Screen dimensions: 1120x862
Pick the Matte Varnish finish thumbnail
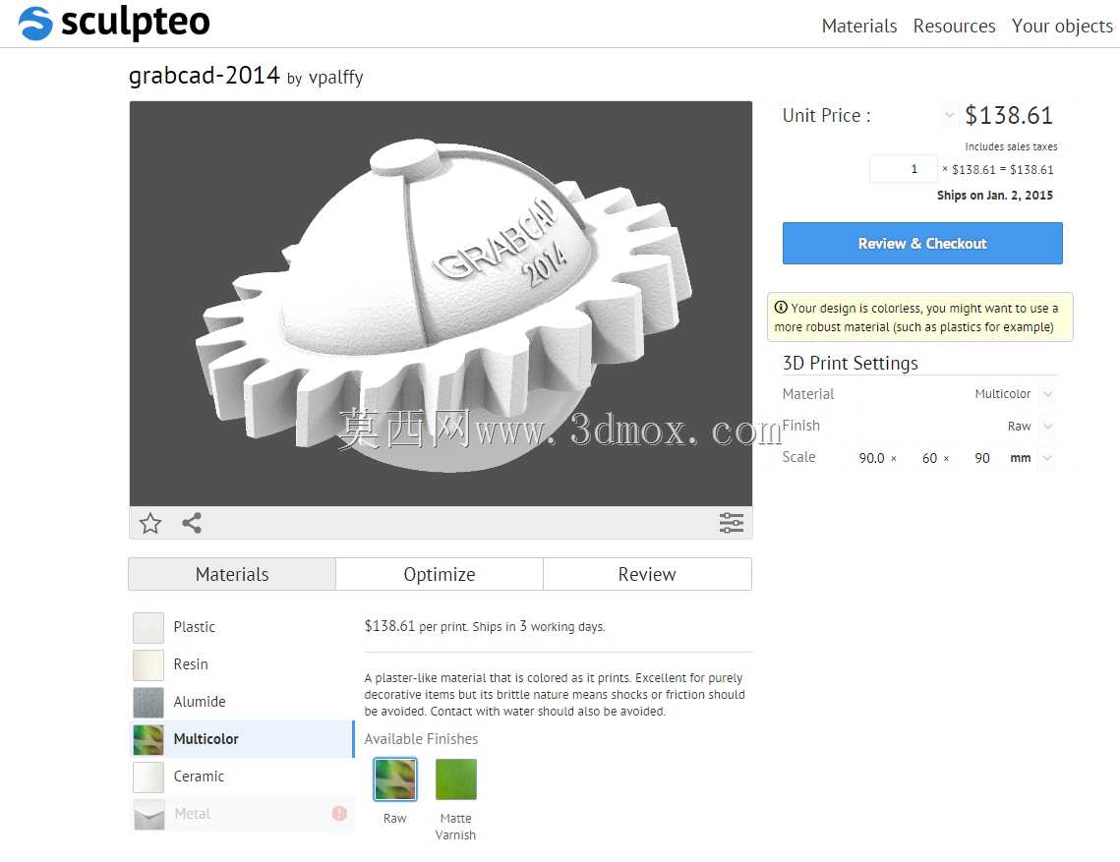tap(455, 779)
